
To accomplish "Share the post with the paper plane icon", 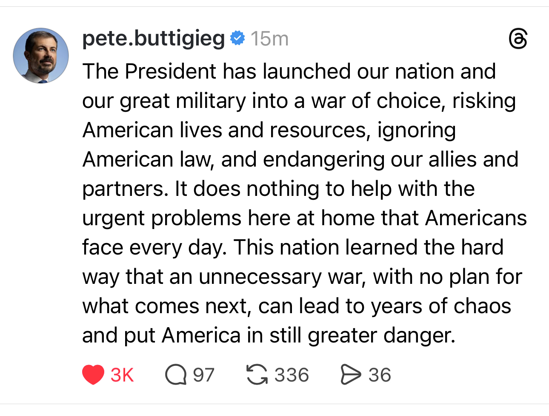I will point(351,375).
